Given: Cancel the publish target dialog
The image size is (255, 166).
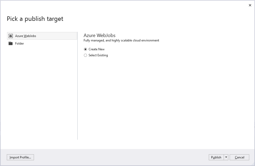Looking at the screenshot, I should (239, 157).
